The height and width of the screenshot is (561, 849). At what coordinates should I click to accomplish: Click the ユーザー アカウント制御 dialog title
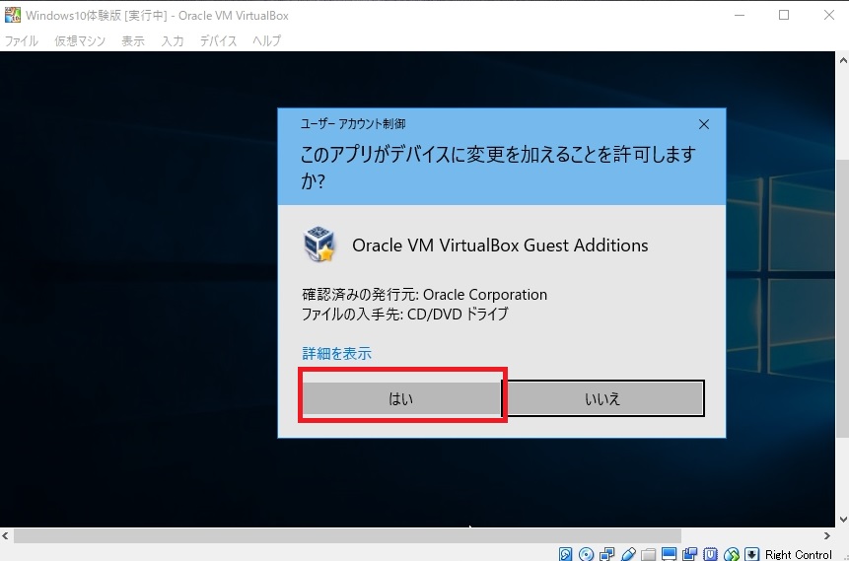[353, 124]
